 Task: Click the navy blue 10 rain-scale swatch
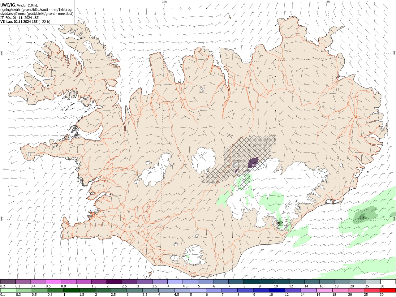277,290
